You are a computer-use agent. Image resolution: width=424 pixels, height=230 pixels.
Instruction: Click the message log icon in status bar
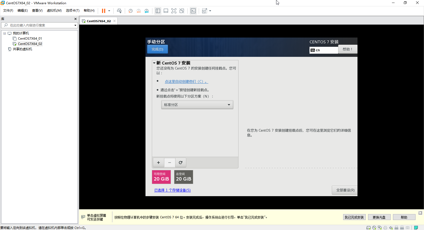click(x=416, y=228)
